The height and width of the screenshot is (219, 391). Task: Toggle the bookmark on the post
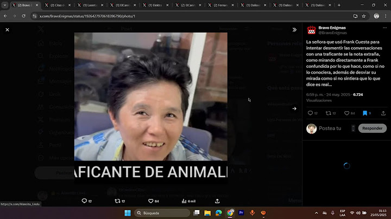[x=365, y=113]
